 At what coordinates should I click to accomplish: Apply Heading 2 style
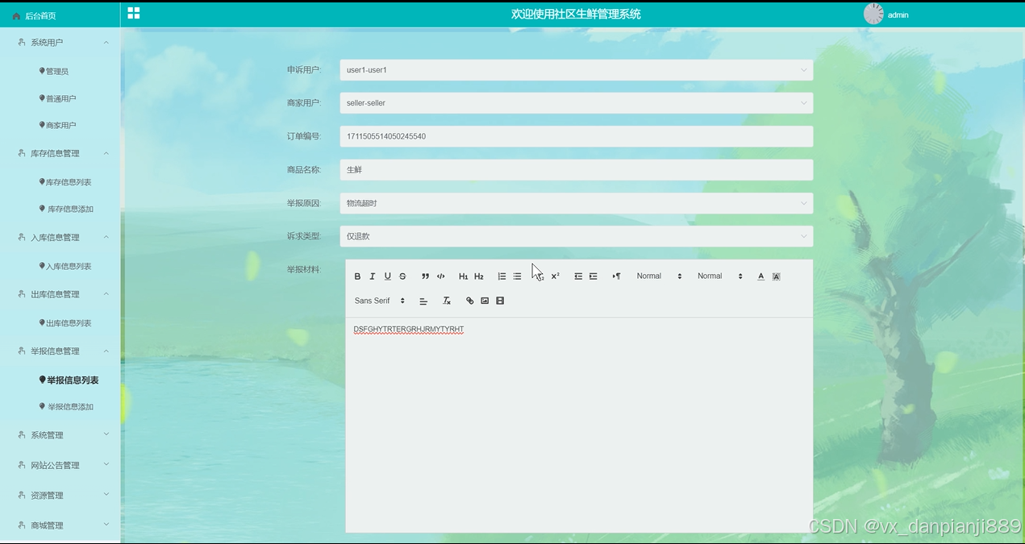479,276
